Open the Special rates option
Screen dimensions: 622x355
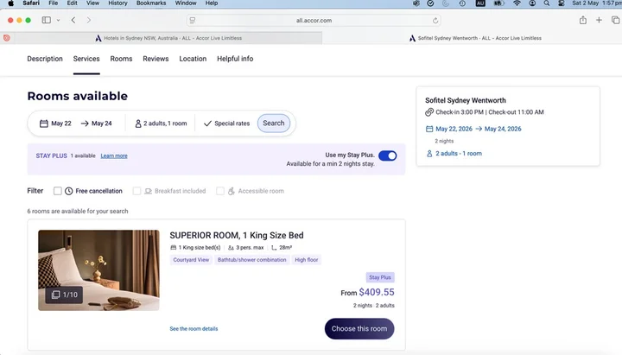[x=227, y=124]
